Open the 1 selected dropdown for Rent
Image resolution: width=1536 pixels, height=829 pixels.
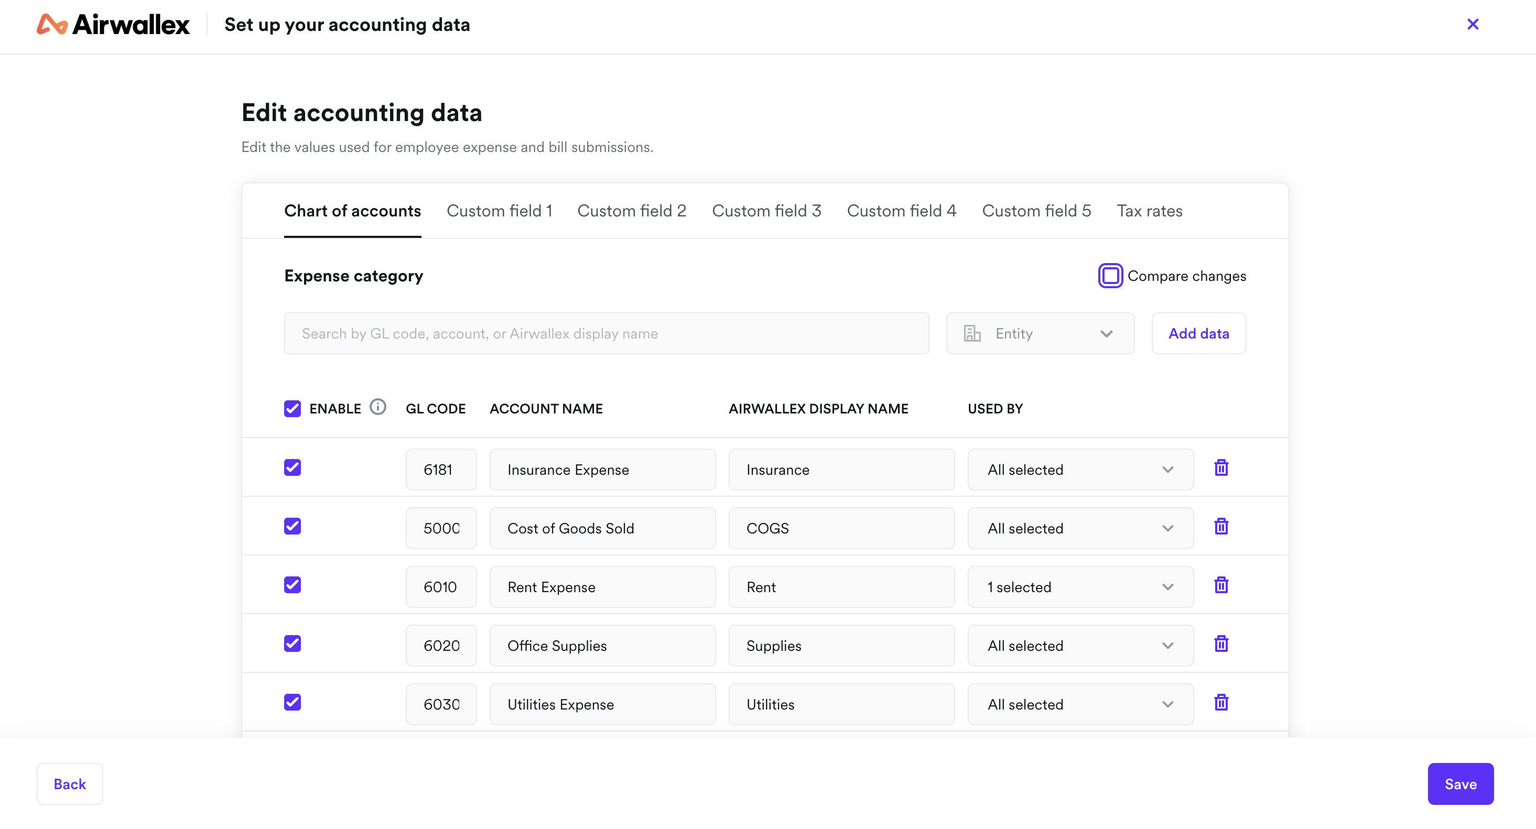coord(1079,586)
